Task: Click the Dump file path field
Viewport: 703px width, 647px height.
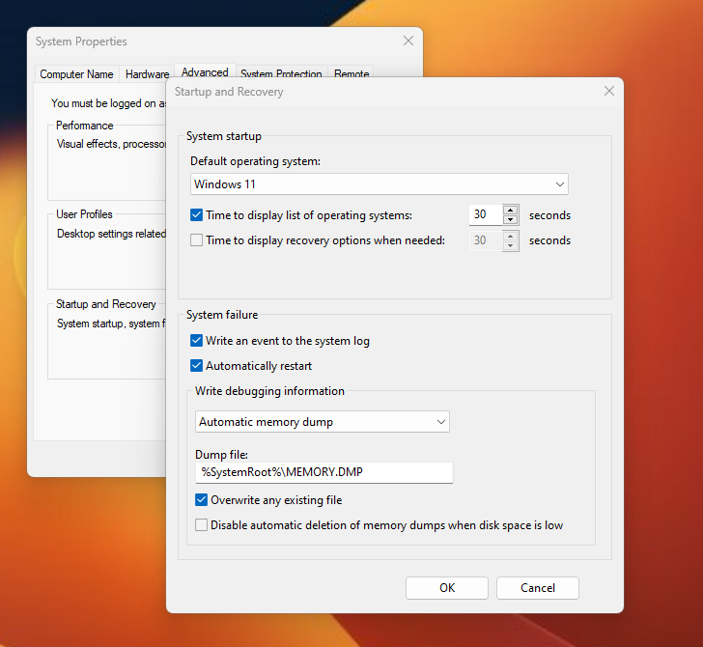Action: pyautogui.click(x=324, y=472)
